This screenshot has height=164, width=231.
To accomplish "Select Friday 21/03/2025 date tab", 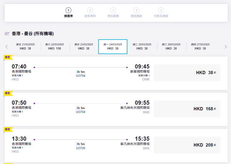I will [25, 46].
